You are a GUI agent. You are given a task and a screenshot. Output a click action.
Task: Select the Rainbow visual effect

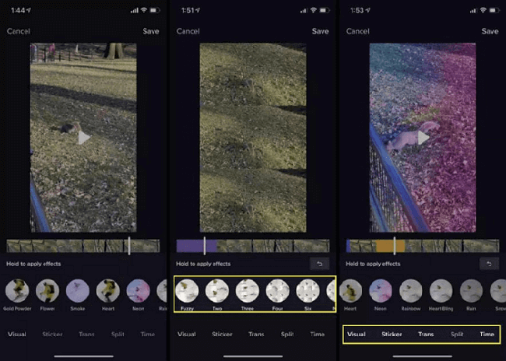pos(411,291)
